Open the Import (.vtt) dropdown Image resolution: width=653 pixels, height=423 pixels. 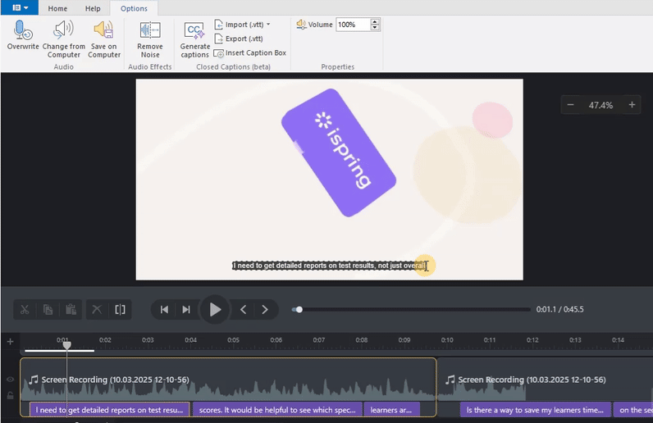247,25
